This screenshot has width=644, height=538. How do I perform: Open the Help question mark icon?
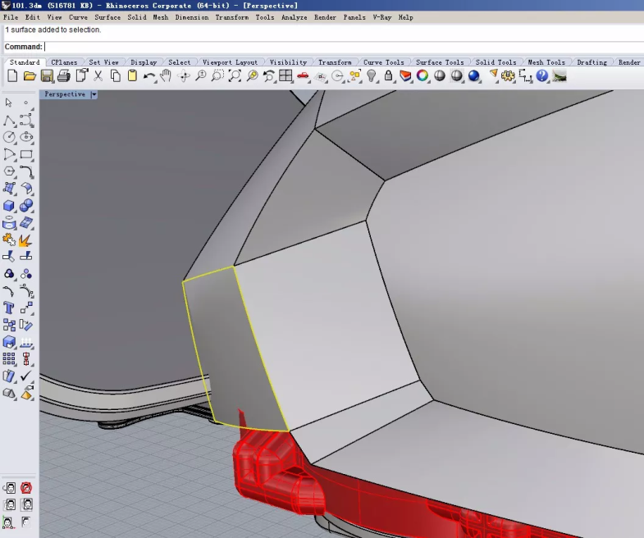541,76
